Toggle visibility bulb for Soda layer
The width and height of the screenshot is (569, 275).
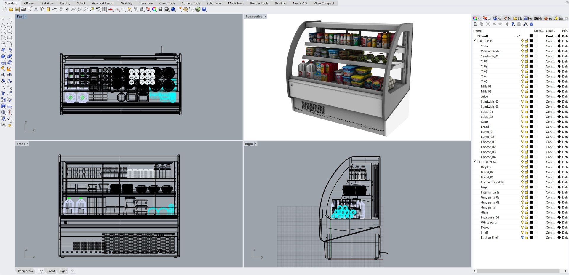pos(522,46)
